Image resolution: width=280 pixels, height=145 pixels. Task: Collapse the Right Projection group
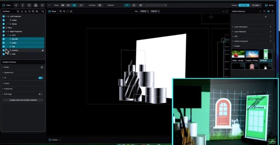point(6,32)
